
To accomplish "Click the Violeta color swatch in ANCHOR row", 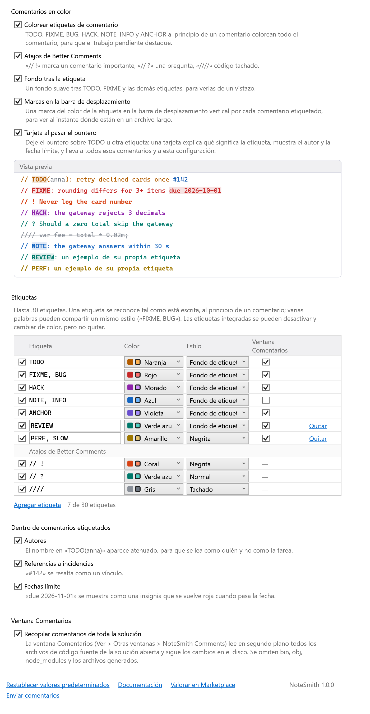I will 134,413.
